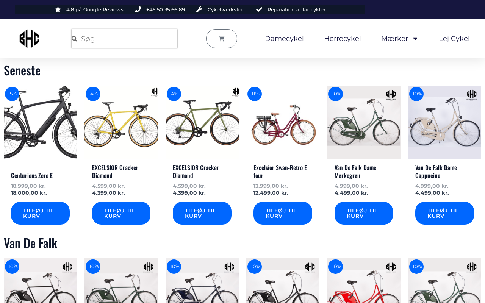The height and width of the screenshot is (303, 485).
Task: Click 4.499,00 kr. price under Dame Cappucino
Action: click(x=432, y=193)
